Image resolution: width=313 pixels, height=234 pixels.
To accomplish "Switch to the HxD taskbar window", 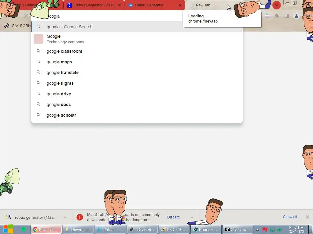I will (x=174, y=229).
